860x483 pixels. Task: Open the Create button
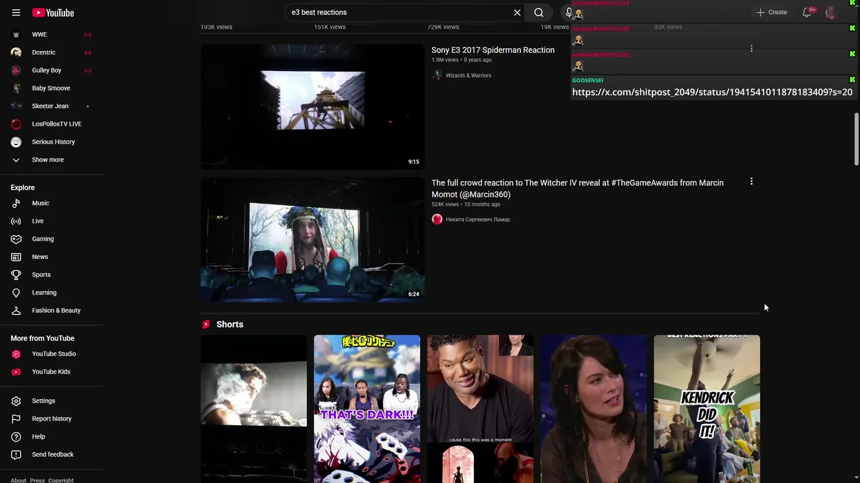pyautogui.click(x=771, y=12)
